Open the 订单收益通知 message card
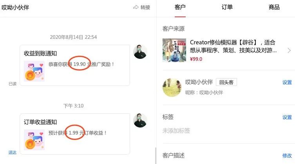 pyautogui.click(x=75, y=134)
